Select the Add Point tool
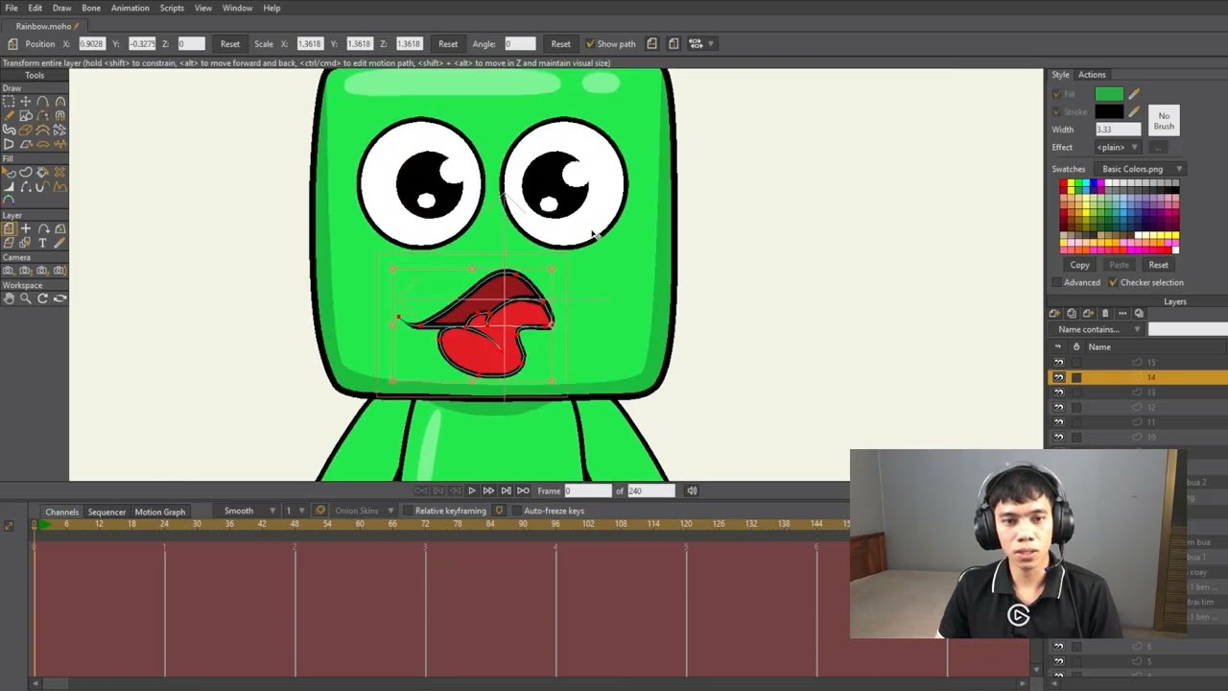 tap(43, 101)
